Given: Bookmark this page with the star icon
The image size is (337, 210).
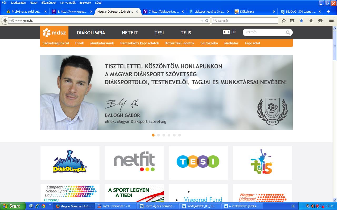Looking at the screenshot, I should pos(284,20).
